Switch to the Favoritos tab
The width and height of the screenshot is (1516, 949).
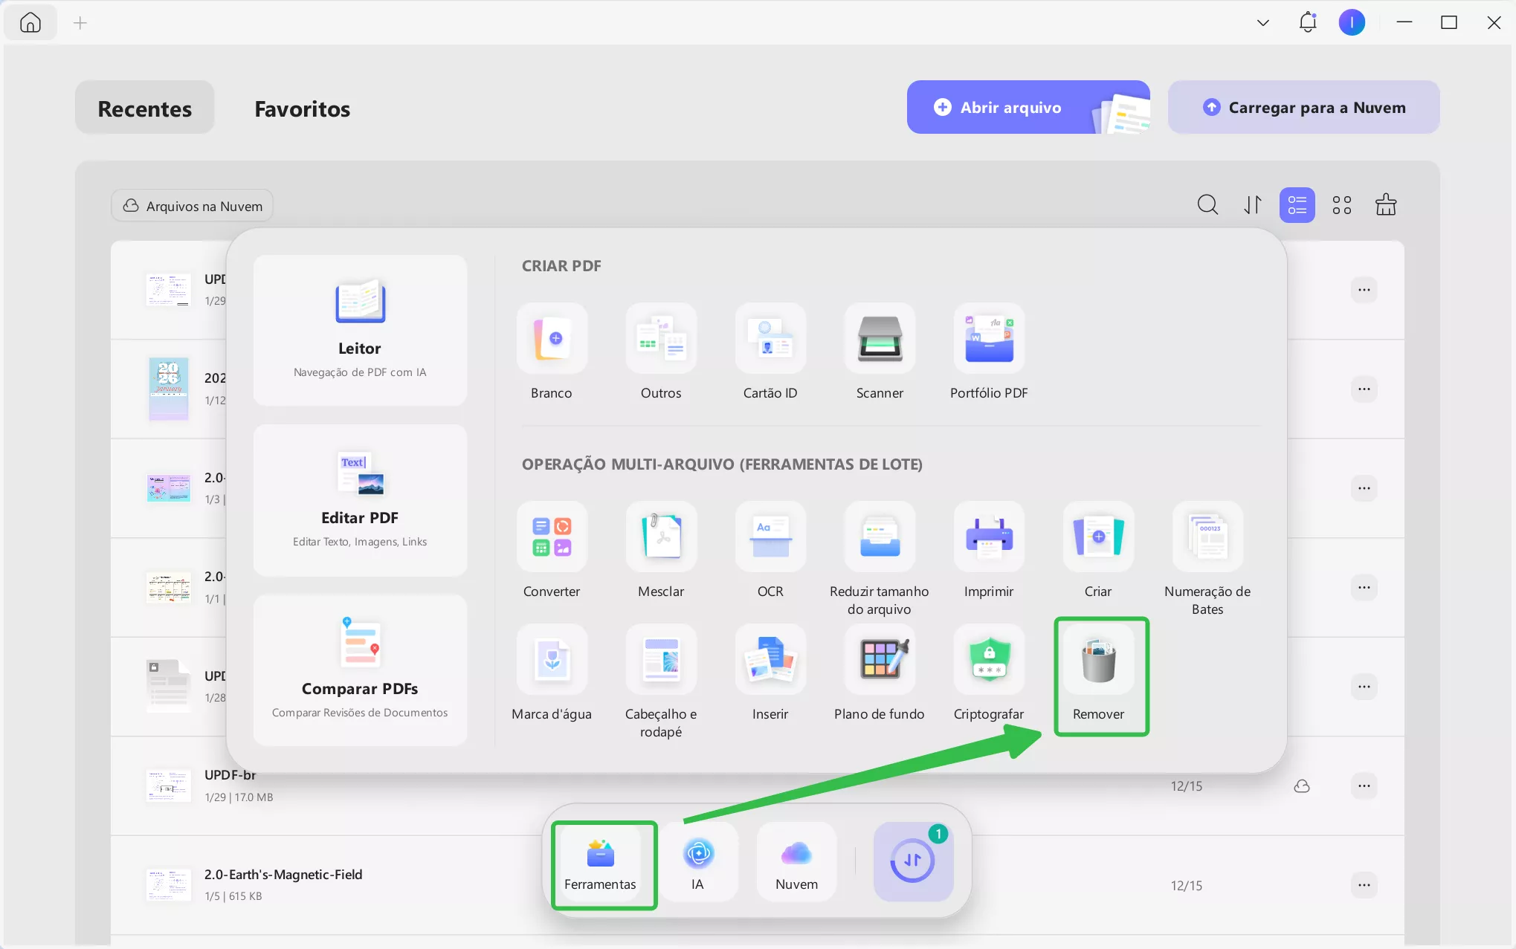302,108
